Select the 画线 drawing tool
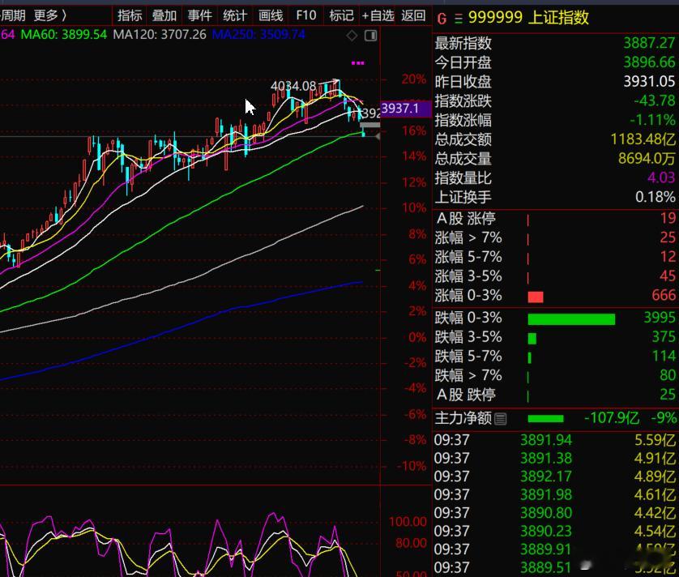Screen dimensions: 679x577 tap(270, 15)
